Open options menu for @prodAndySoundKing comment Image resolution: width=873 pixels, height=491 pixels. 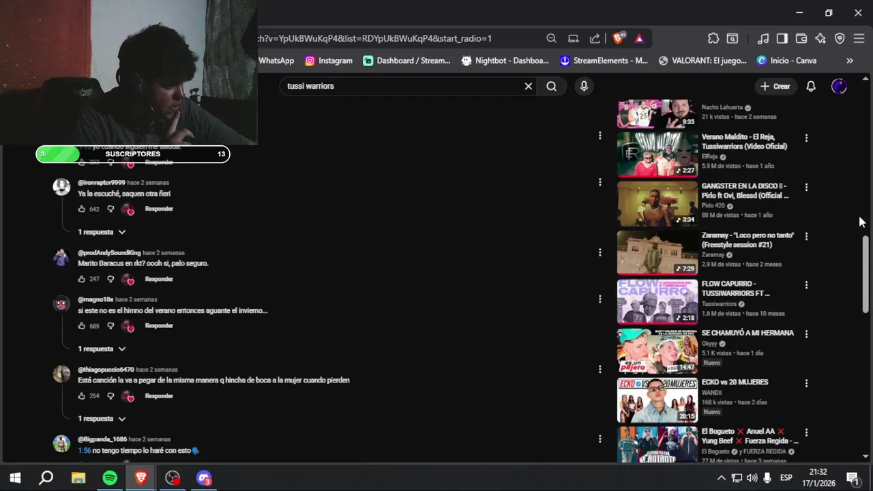pos(600,252)
